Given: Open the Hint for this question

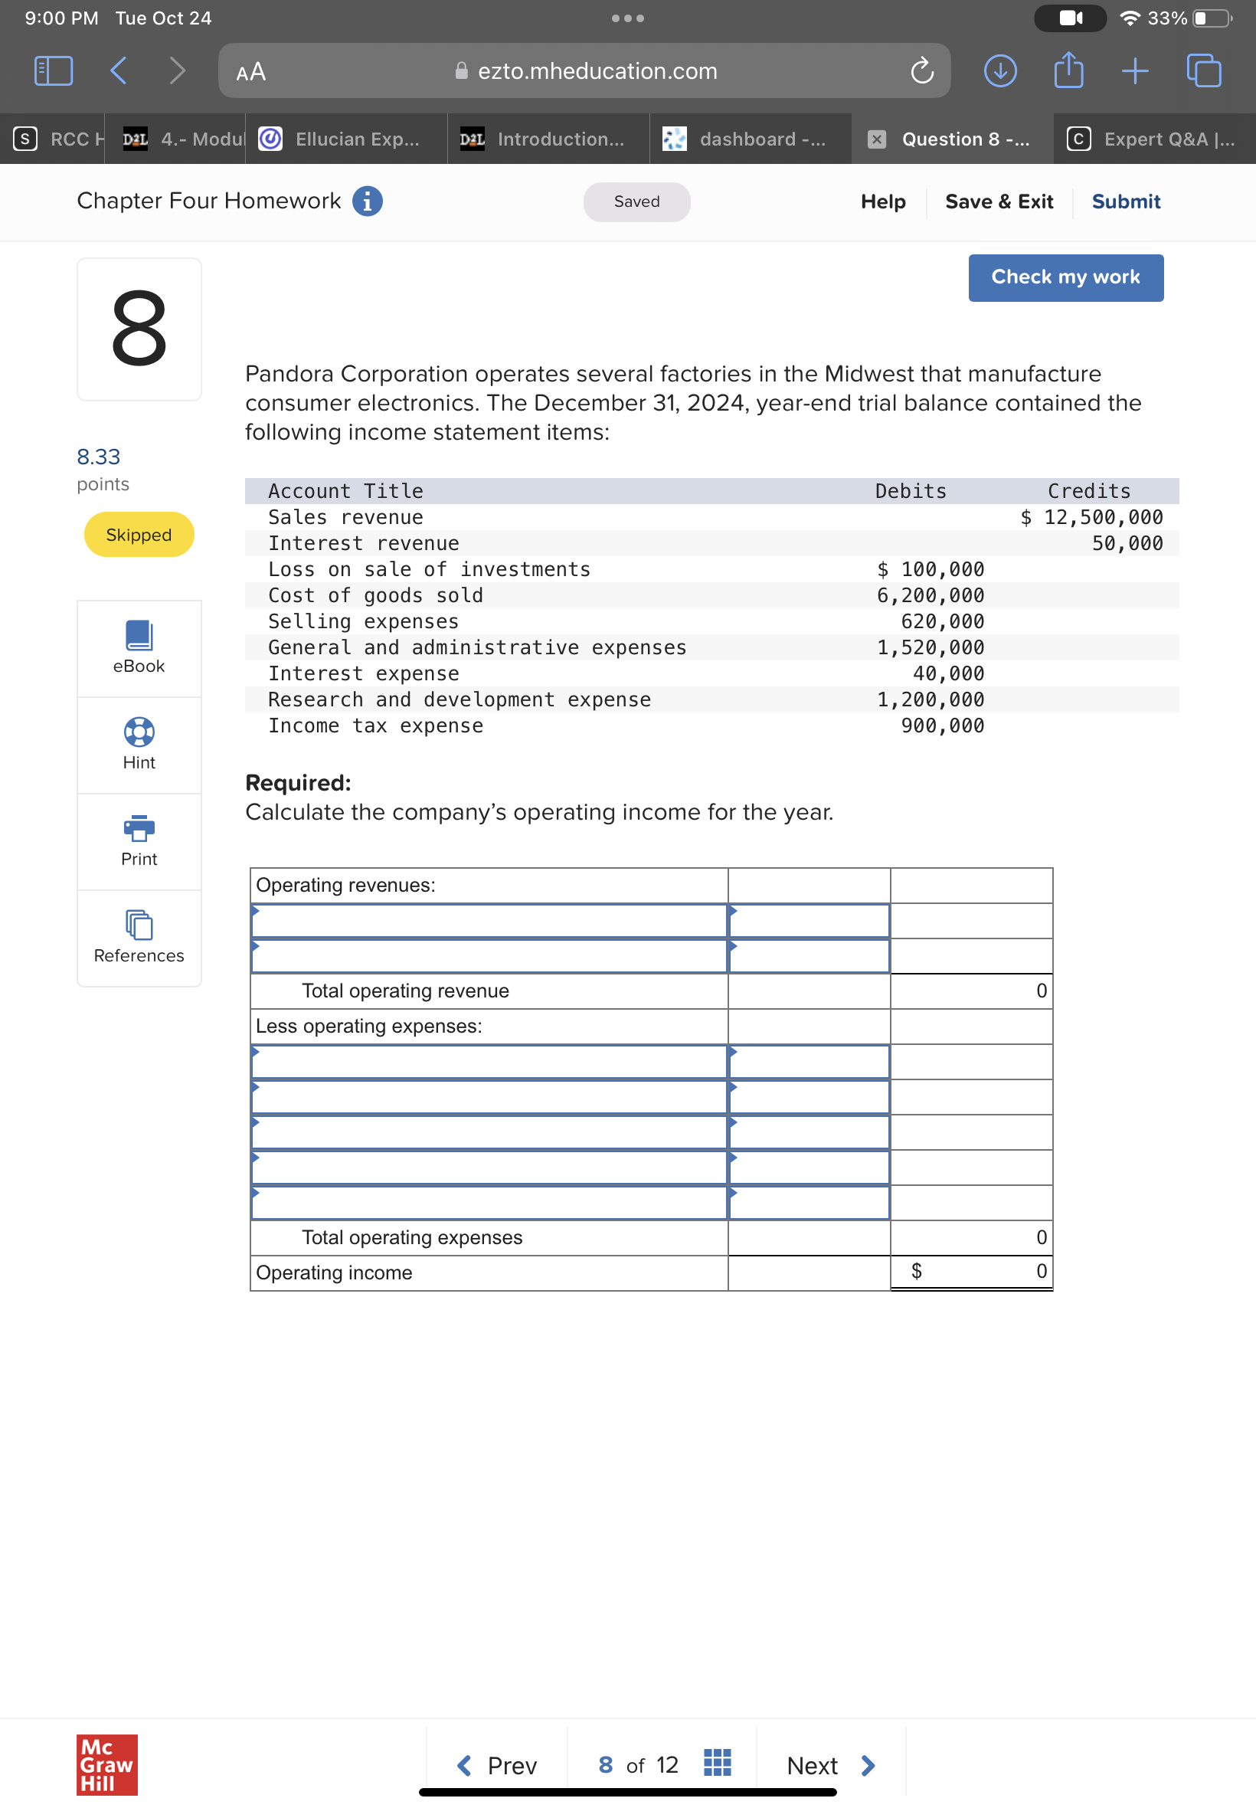Looking at the screenshot, I should point(139,744).
